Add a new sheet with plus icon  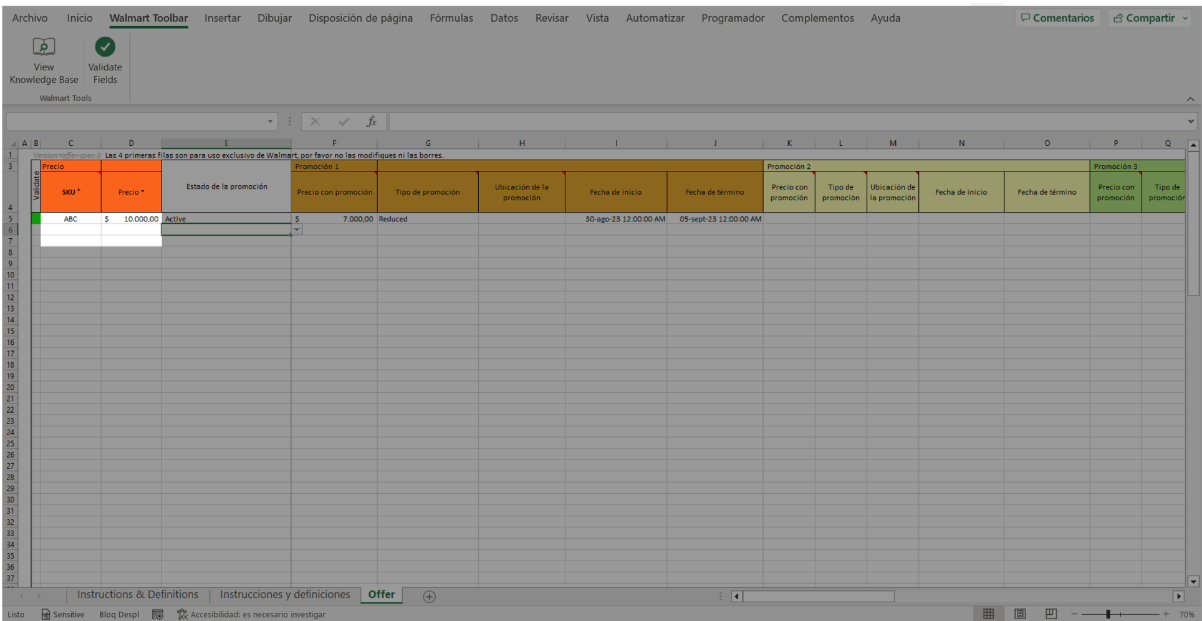pyautogui.click(x=429, y=597)
